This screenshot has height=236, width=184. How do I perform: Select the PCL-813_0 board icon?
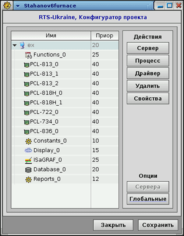point(26,65)
